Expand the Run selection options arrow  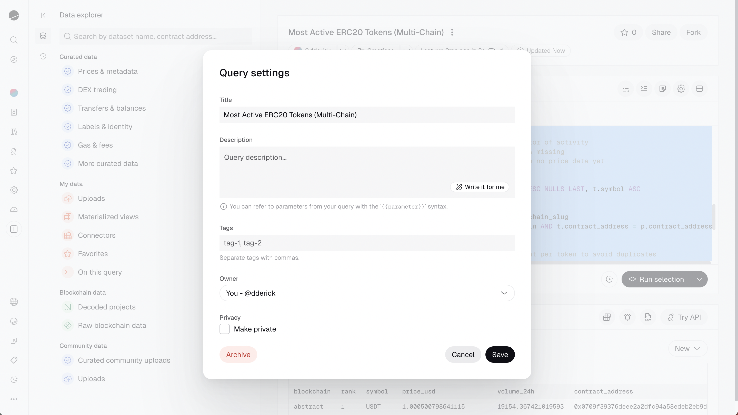point(699,279)
